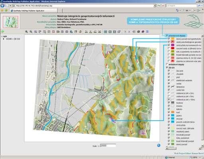Click the magenta 'orná pôda' legend swatch
Viewport: 204px width, 159px height.
pos(173,45)
